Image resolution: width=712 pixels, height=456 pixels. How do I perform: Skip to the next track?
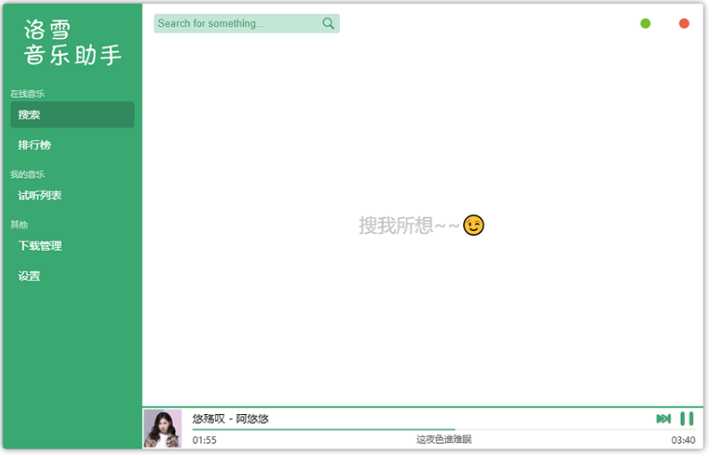click(x=663, y=419)
